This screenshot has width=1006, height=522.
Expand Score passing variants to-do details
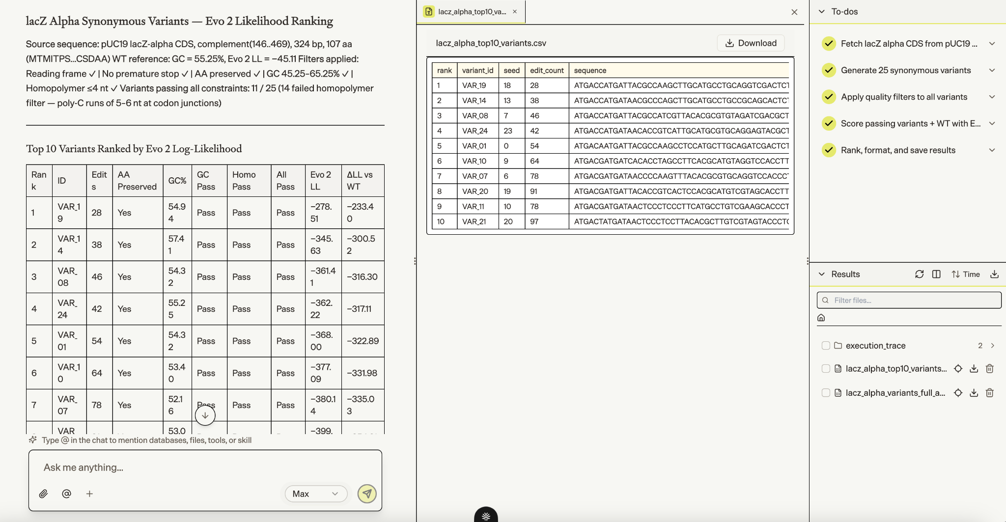992,123
